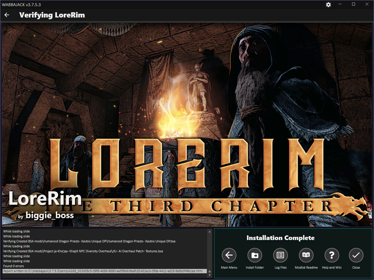This screenshot has height=280, width=374.
Task: Select the 'Report written to' log line
Action: click(x=105, y=271)
